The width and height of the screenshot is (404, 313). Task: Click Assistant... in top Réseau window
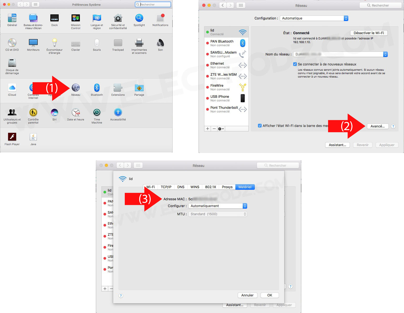[337, 145]
